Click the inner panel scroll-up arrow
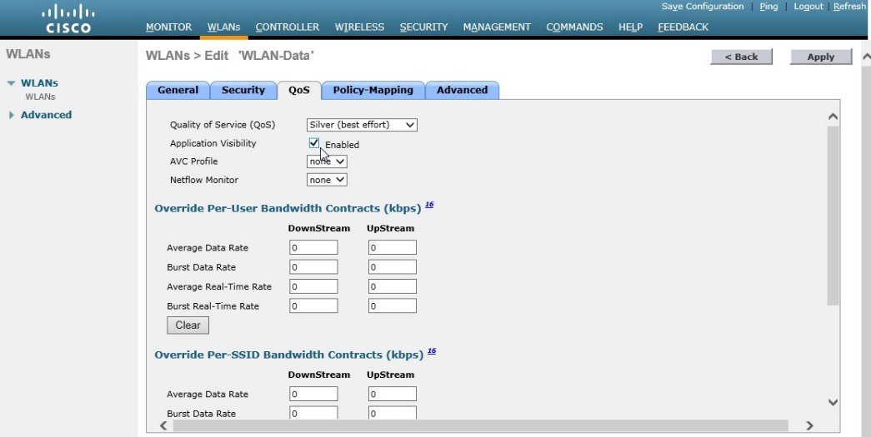 tap(833, 117)
